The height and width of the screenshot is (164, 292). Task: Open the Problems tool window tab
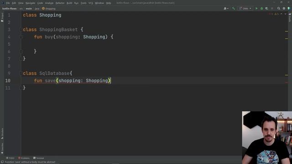[24, 158]
